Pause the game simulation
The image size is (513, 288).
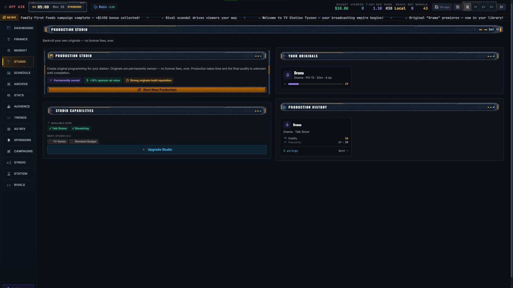[467, 7]
